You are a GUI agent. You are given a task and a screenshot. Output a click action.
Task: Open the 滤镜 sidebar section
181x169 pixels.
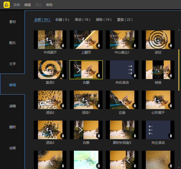tap(13, 106)
